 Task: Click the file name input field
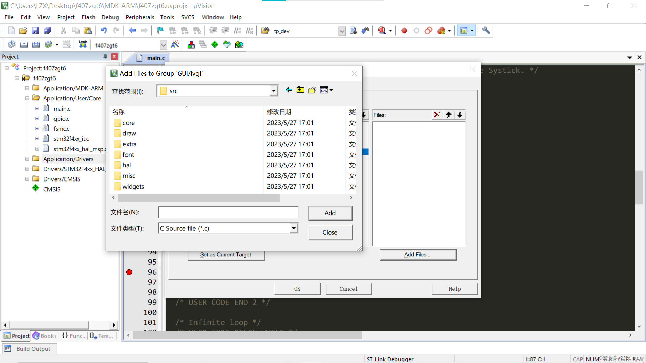(228, 212)
